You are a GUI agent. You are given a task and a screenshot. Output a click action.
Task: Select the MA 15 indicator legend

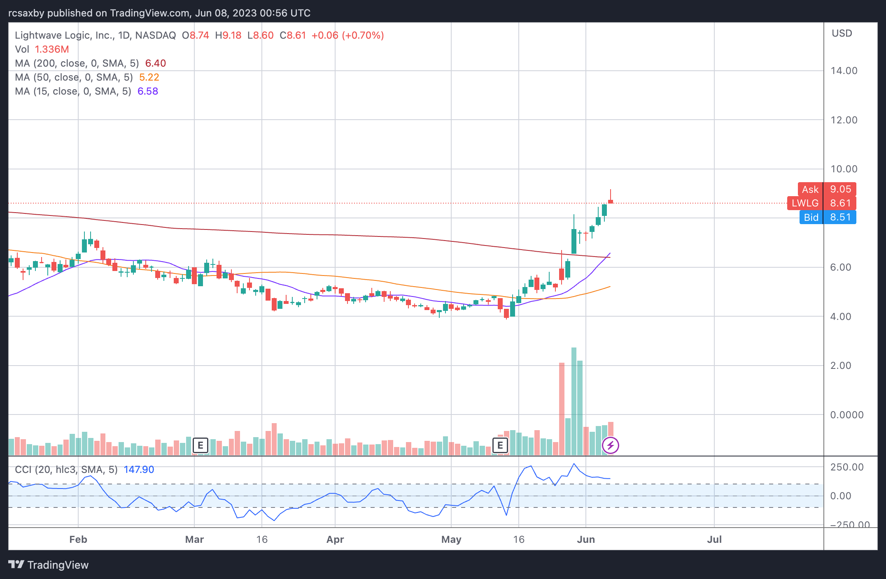point(86,91)
